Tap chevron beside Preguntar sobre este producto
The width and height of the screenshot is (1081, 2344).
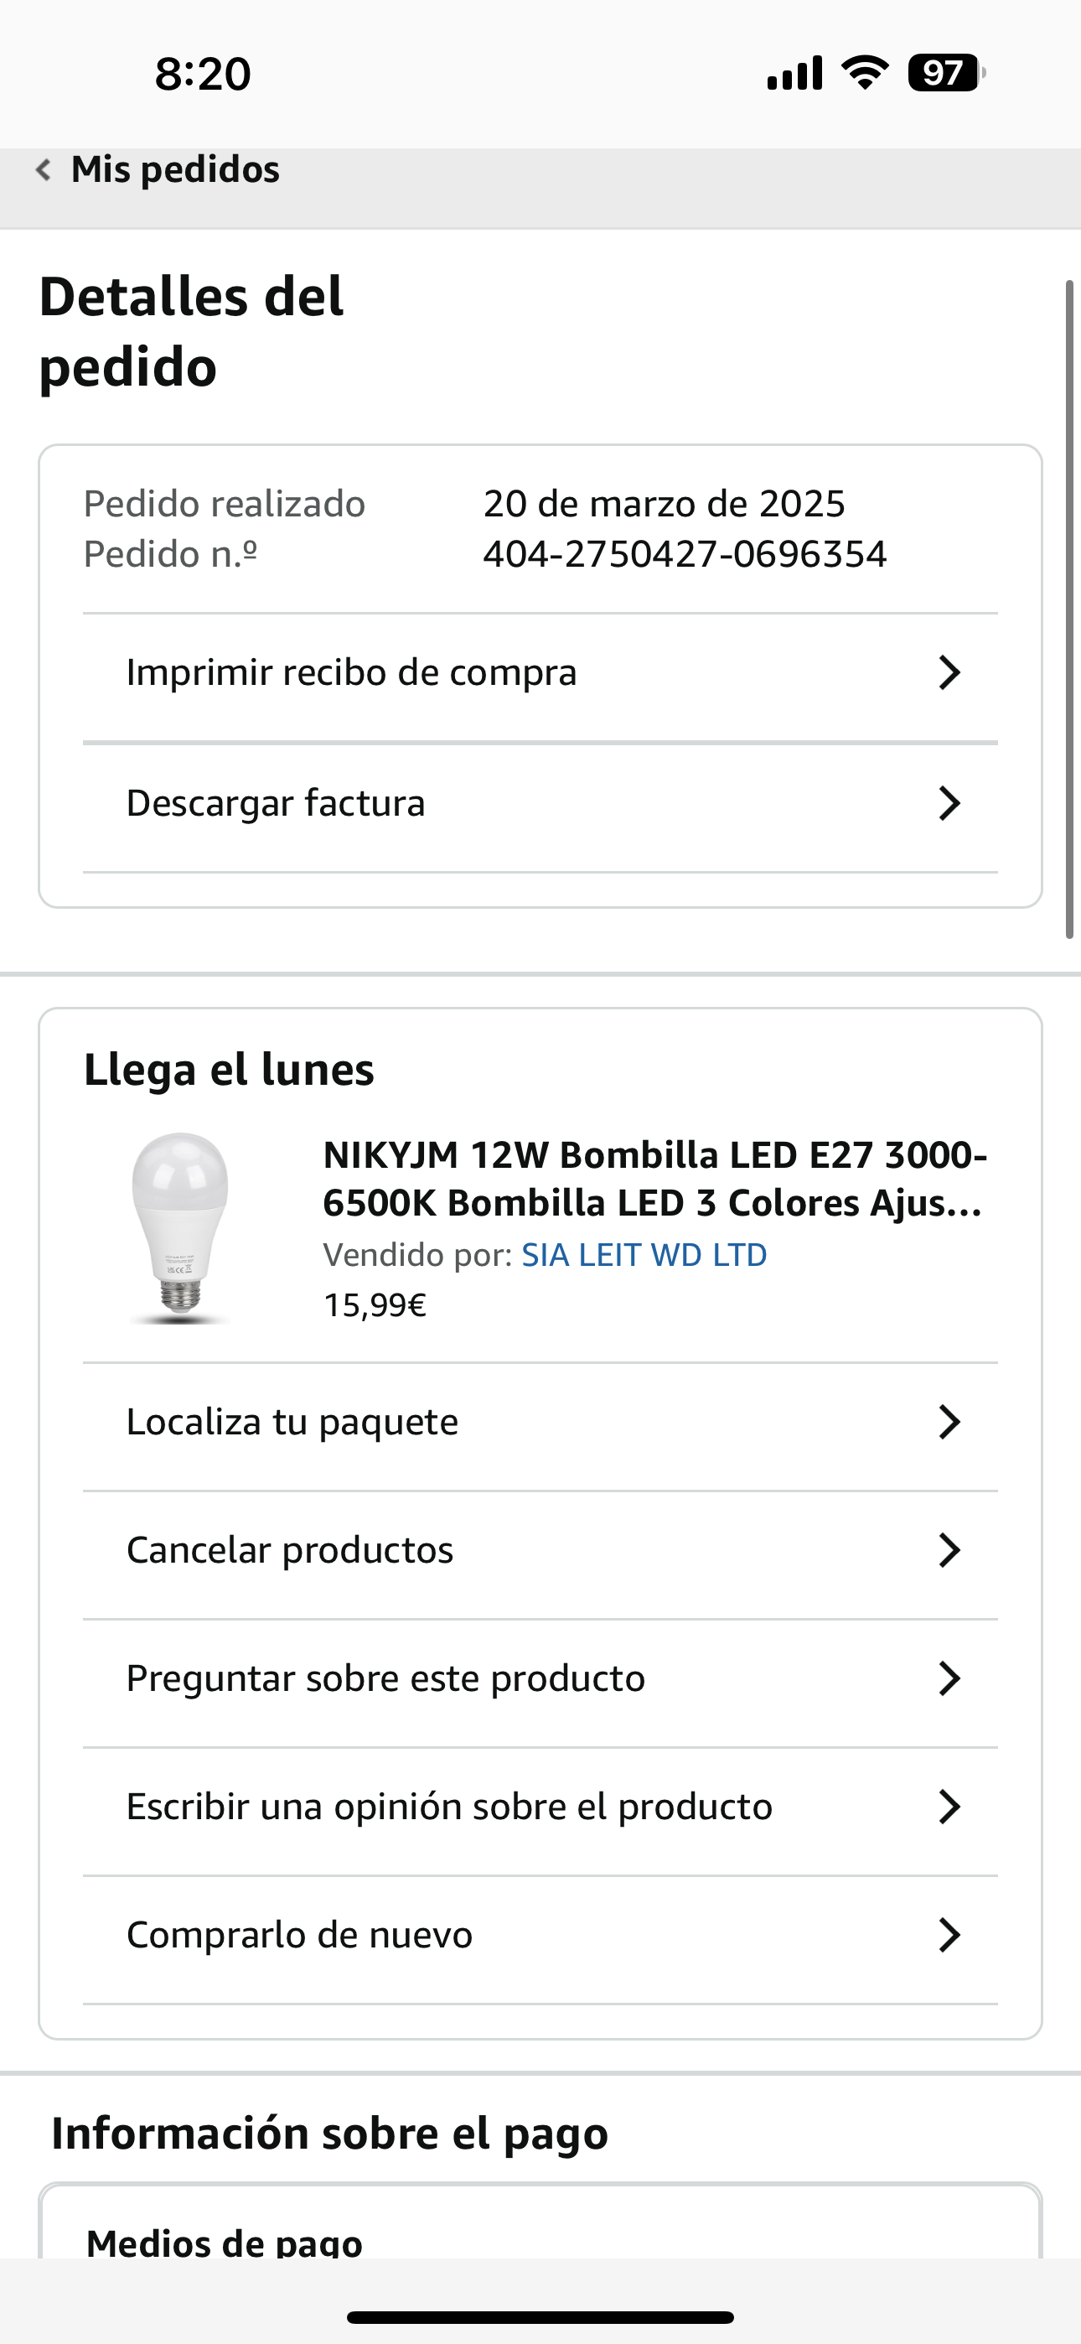(949, 1678)
